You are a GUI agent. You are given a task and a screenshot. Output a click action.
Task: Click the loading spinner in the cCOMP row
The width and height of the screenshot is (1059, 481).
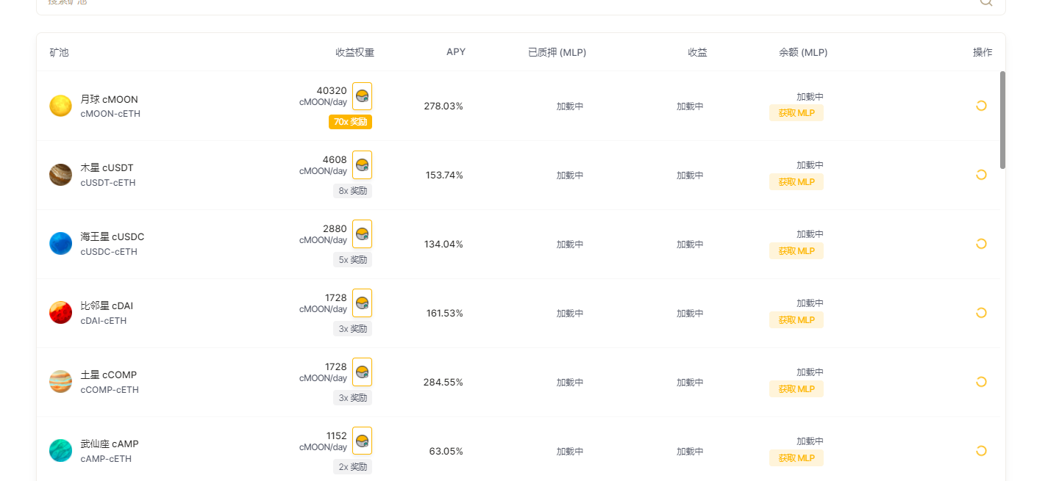(981, 382)
